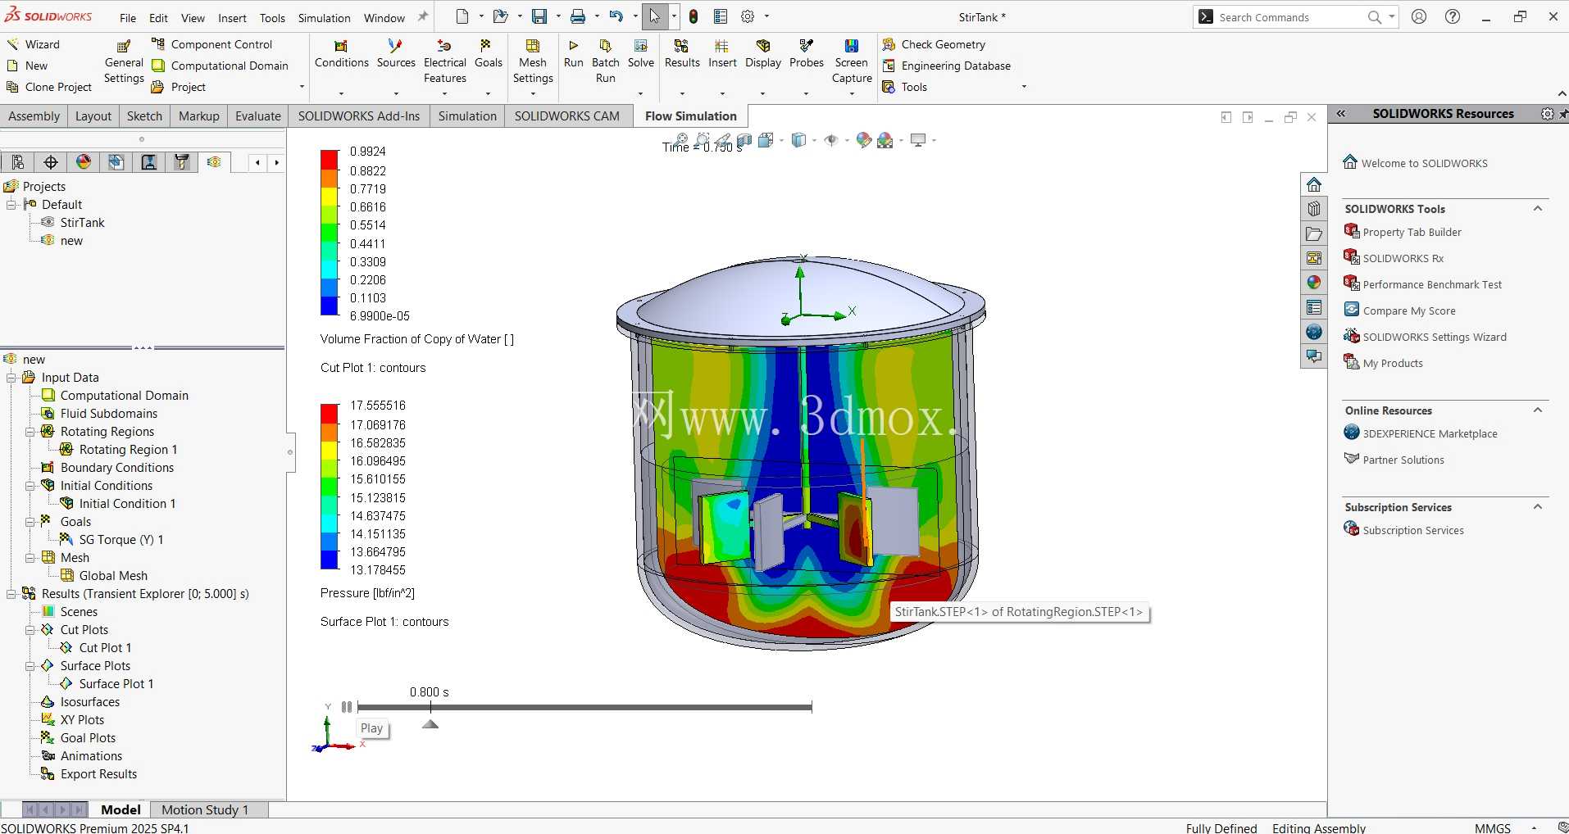
Task: Open the Results dropdown arrow
Action: click(x=682, y=93)
